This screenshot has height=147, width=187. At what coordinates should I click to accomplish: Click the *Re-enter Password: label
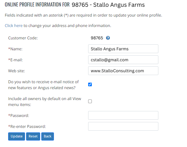(27, 126)
